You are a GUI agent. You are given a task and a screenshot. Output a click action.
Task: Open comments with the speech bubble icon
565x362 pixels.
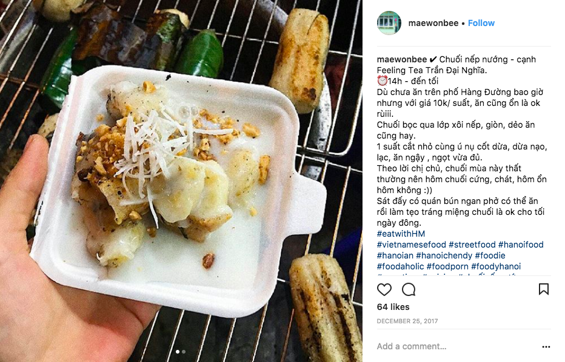409,289
